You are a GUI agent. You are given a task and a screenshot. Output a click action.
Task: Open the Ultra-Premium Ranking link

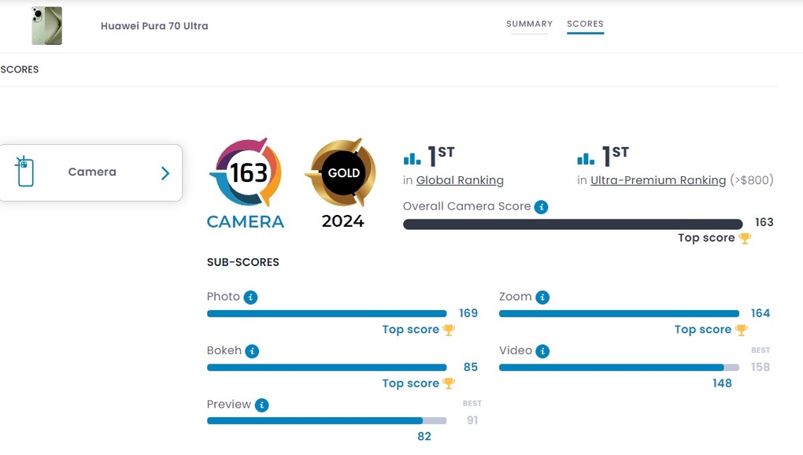(x=658, y=180)
